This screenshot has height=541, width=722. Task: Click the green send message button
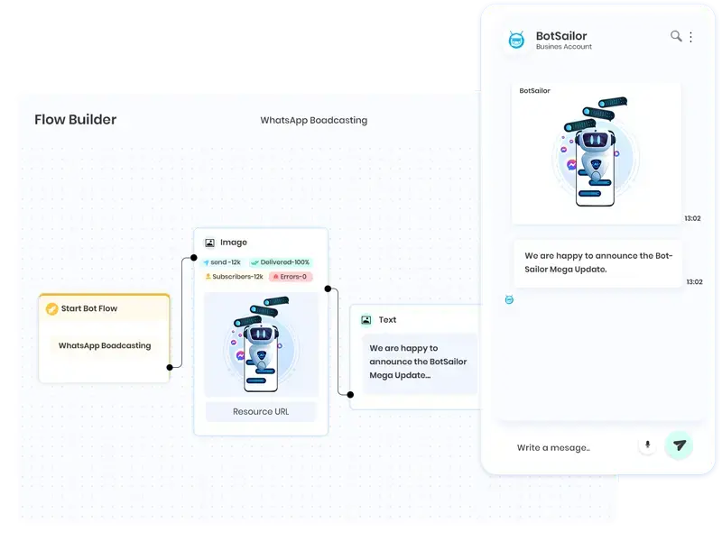pos(679,445)
